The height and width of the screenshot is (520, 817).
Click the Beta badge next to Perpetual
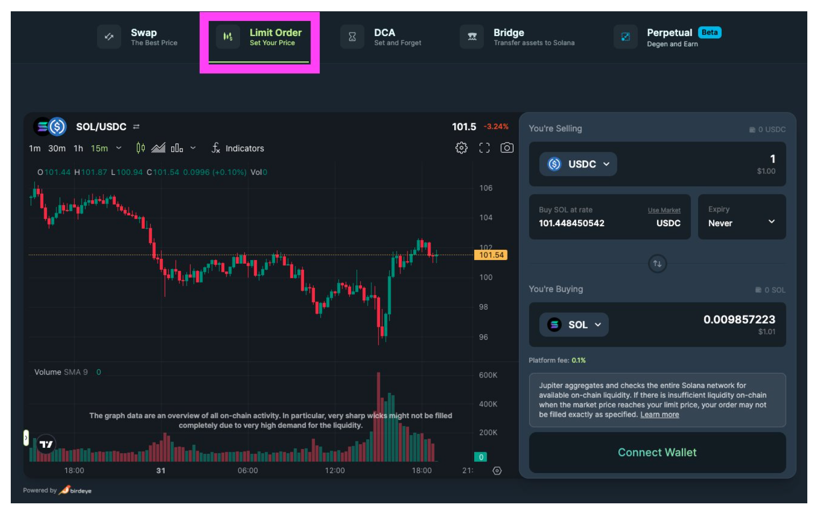point(709,32)
